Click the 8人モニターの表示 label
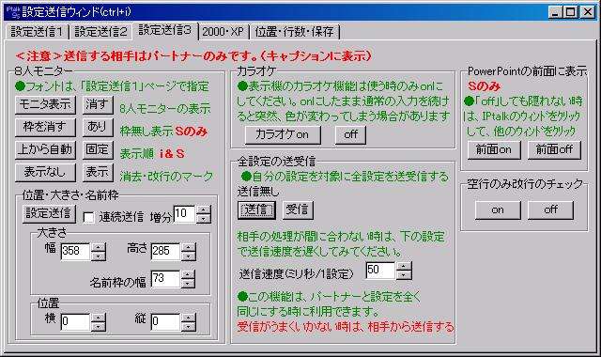 165,109
